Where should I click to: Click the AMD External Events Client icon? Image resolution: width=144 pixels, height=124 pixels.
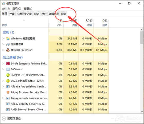(x=8, y=110)
